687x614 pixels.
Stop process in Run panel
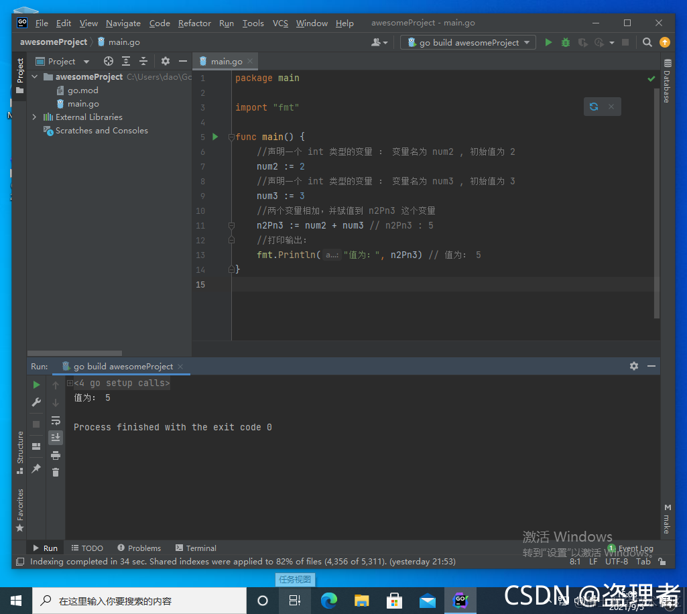click(36, 424)
